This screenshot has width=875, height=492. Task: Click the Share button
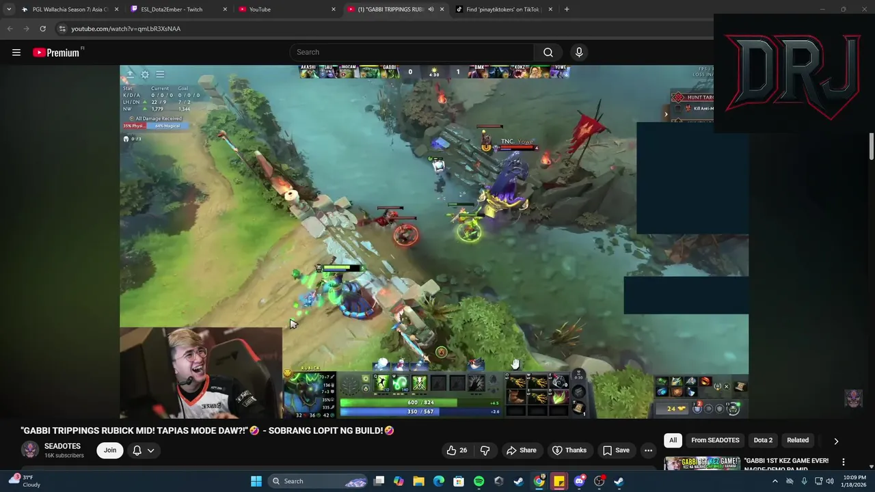(x=521, y=450)
